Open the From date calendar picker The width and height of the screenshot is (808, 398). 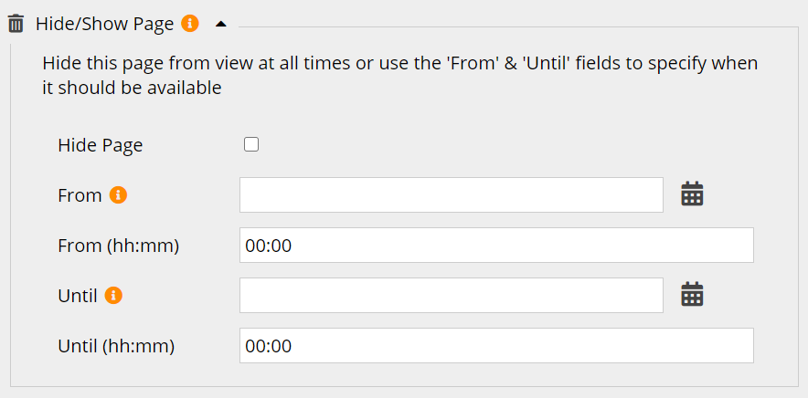692,194
